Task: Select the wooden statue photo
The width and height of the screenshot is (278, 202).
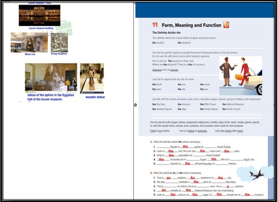Action: 92,78
